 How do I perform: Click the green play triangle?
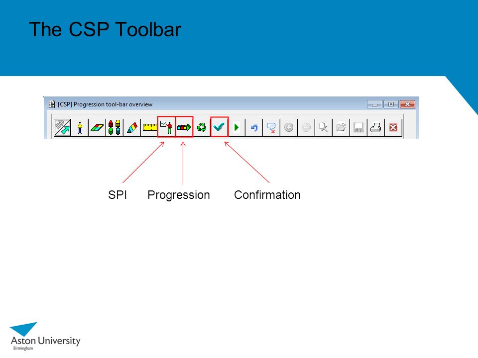[x=236, y=127]
